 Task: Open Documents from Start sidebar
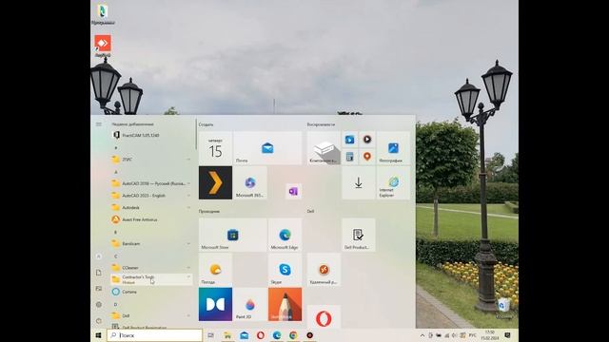click(x=99, y=273)
